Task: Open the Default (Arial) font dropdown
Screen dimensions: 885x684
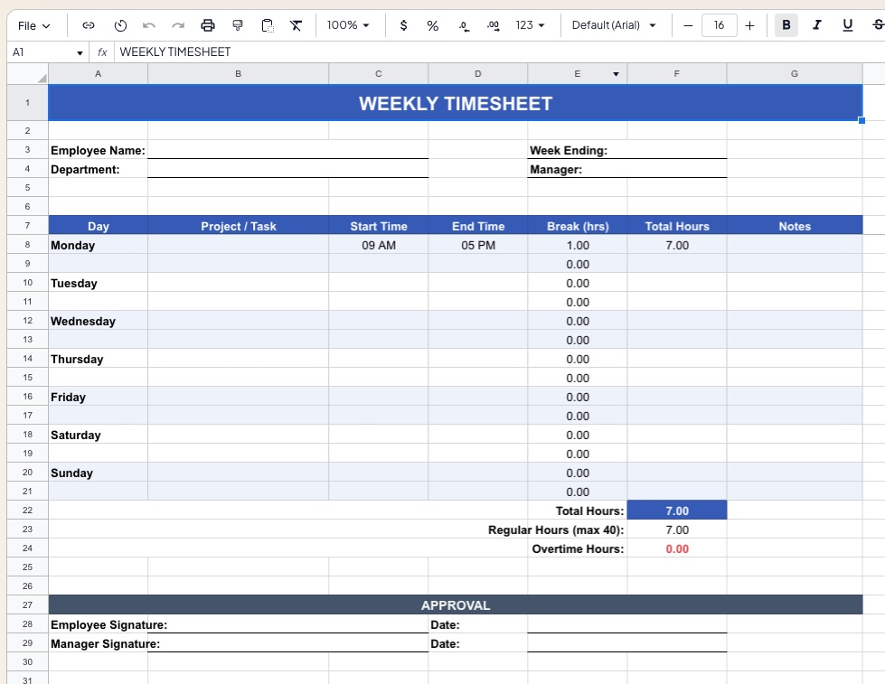Action: click(x=614, y=25)
